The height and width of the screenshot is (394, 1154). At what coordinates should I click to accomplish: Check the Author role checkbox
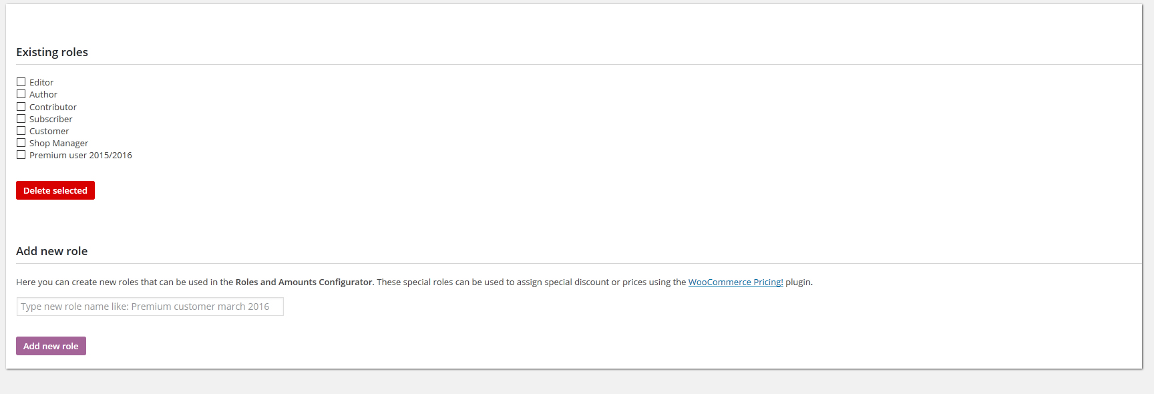point(21,94)
